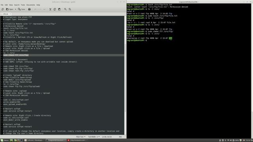Viewport: 253px width, 142px height.
Task: Click the terminal window vertical scrollbar
Action: 252,71
